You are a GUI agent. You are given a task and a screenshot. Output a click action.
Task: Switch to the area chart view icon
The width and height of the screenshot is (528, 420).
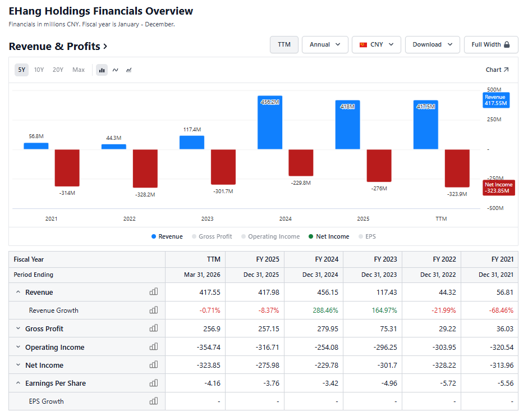(x=128, y=70)
